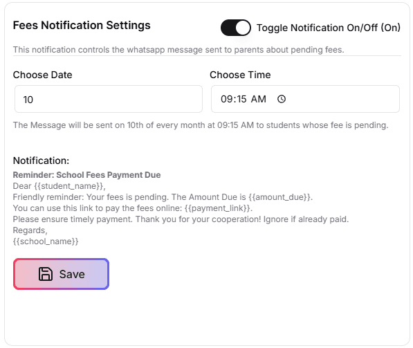This screenshot has height=348, width=413.
Task: Click the 'Choose Date' label
Action: pos(42,75)
